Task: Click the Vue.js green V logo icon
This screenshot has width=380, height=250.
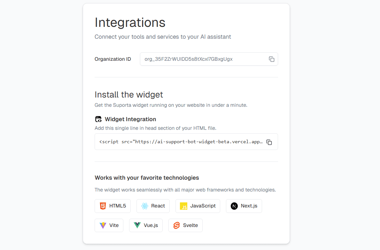Action: coord(137,225)
